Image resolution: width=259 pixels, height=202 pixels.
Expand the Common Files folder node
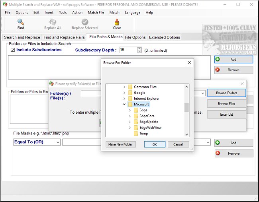pos(124,87)
